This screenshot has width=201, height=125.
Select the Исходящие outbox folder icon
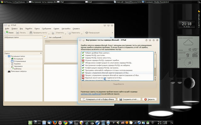12,59
